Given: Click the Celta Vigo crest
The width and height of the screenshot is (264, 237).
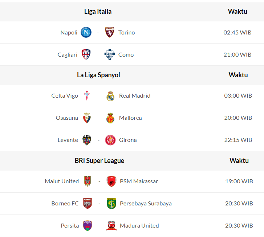Looking at the screenshot, I should 87,96.
